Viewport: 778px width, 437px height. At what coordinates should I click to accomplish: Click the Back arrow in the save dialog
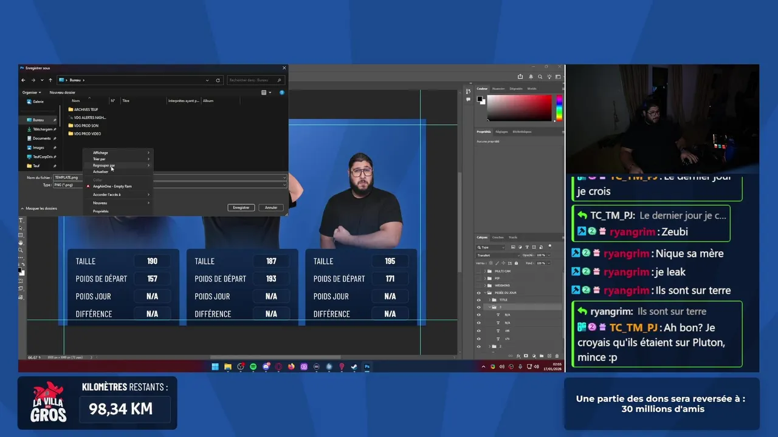(24, 80)
